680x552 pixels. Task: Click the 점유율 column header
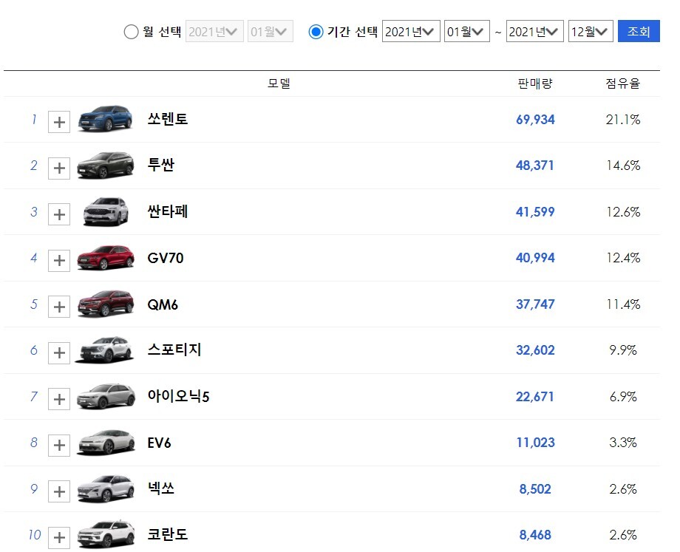coord(623,84)
